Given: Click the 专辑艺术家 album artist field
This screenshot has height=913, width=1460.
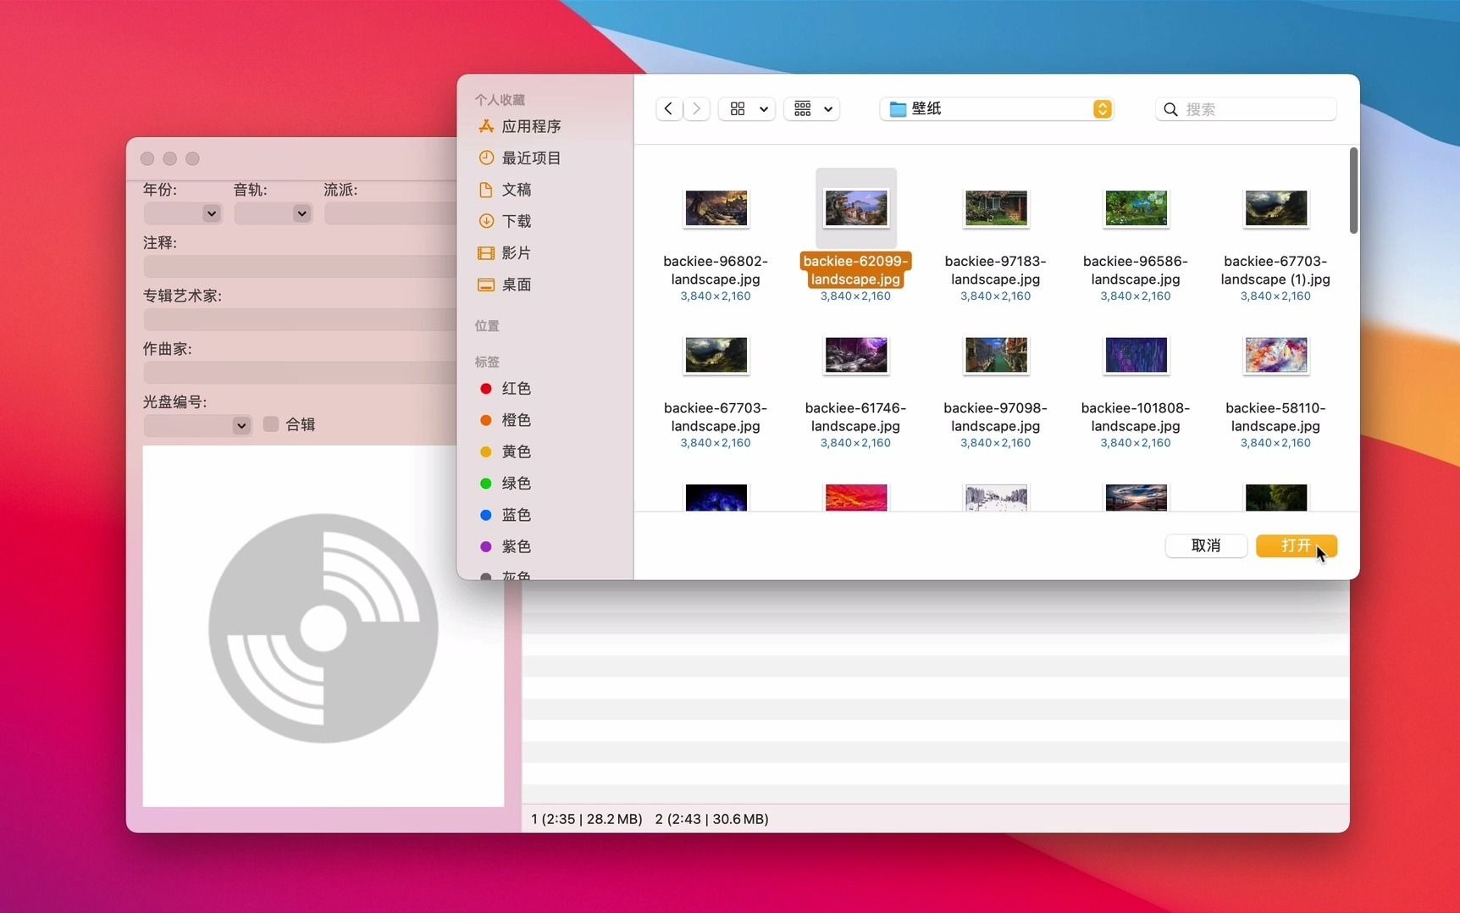Looking at the screenshot, I should (x=301, y=319).
